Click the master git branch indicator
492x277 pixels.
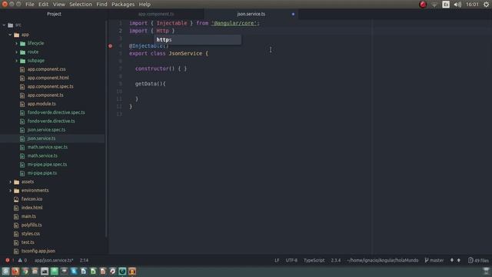pos(434,260)
